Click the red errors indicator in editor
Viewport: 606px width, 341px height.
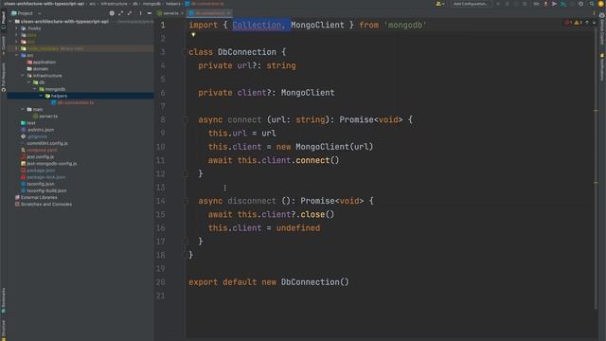point(568,23)
